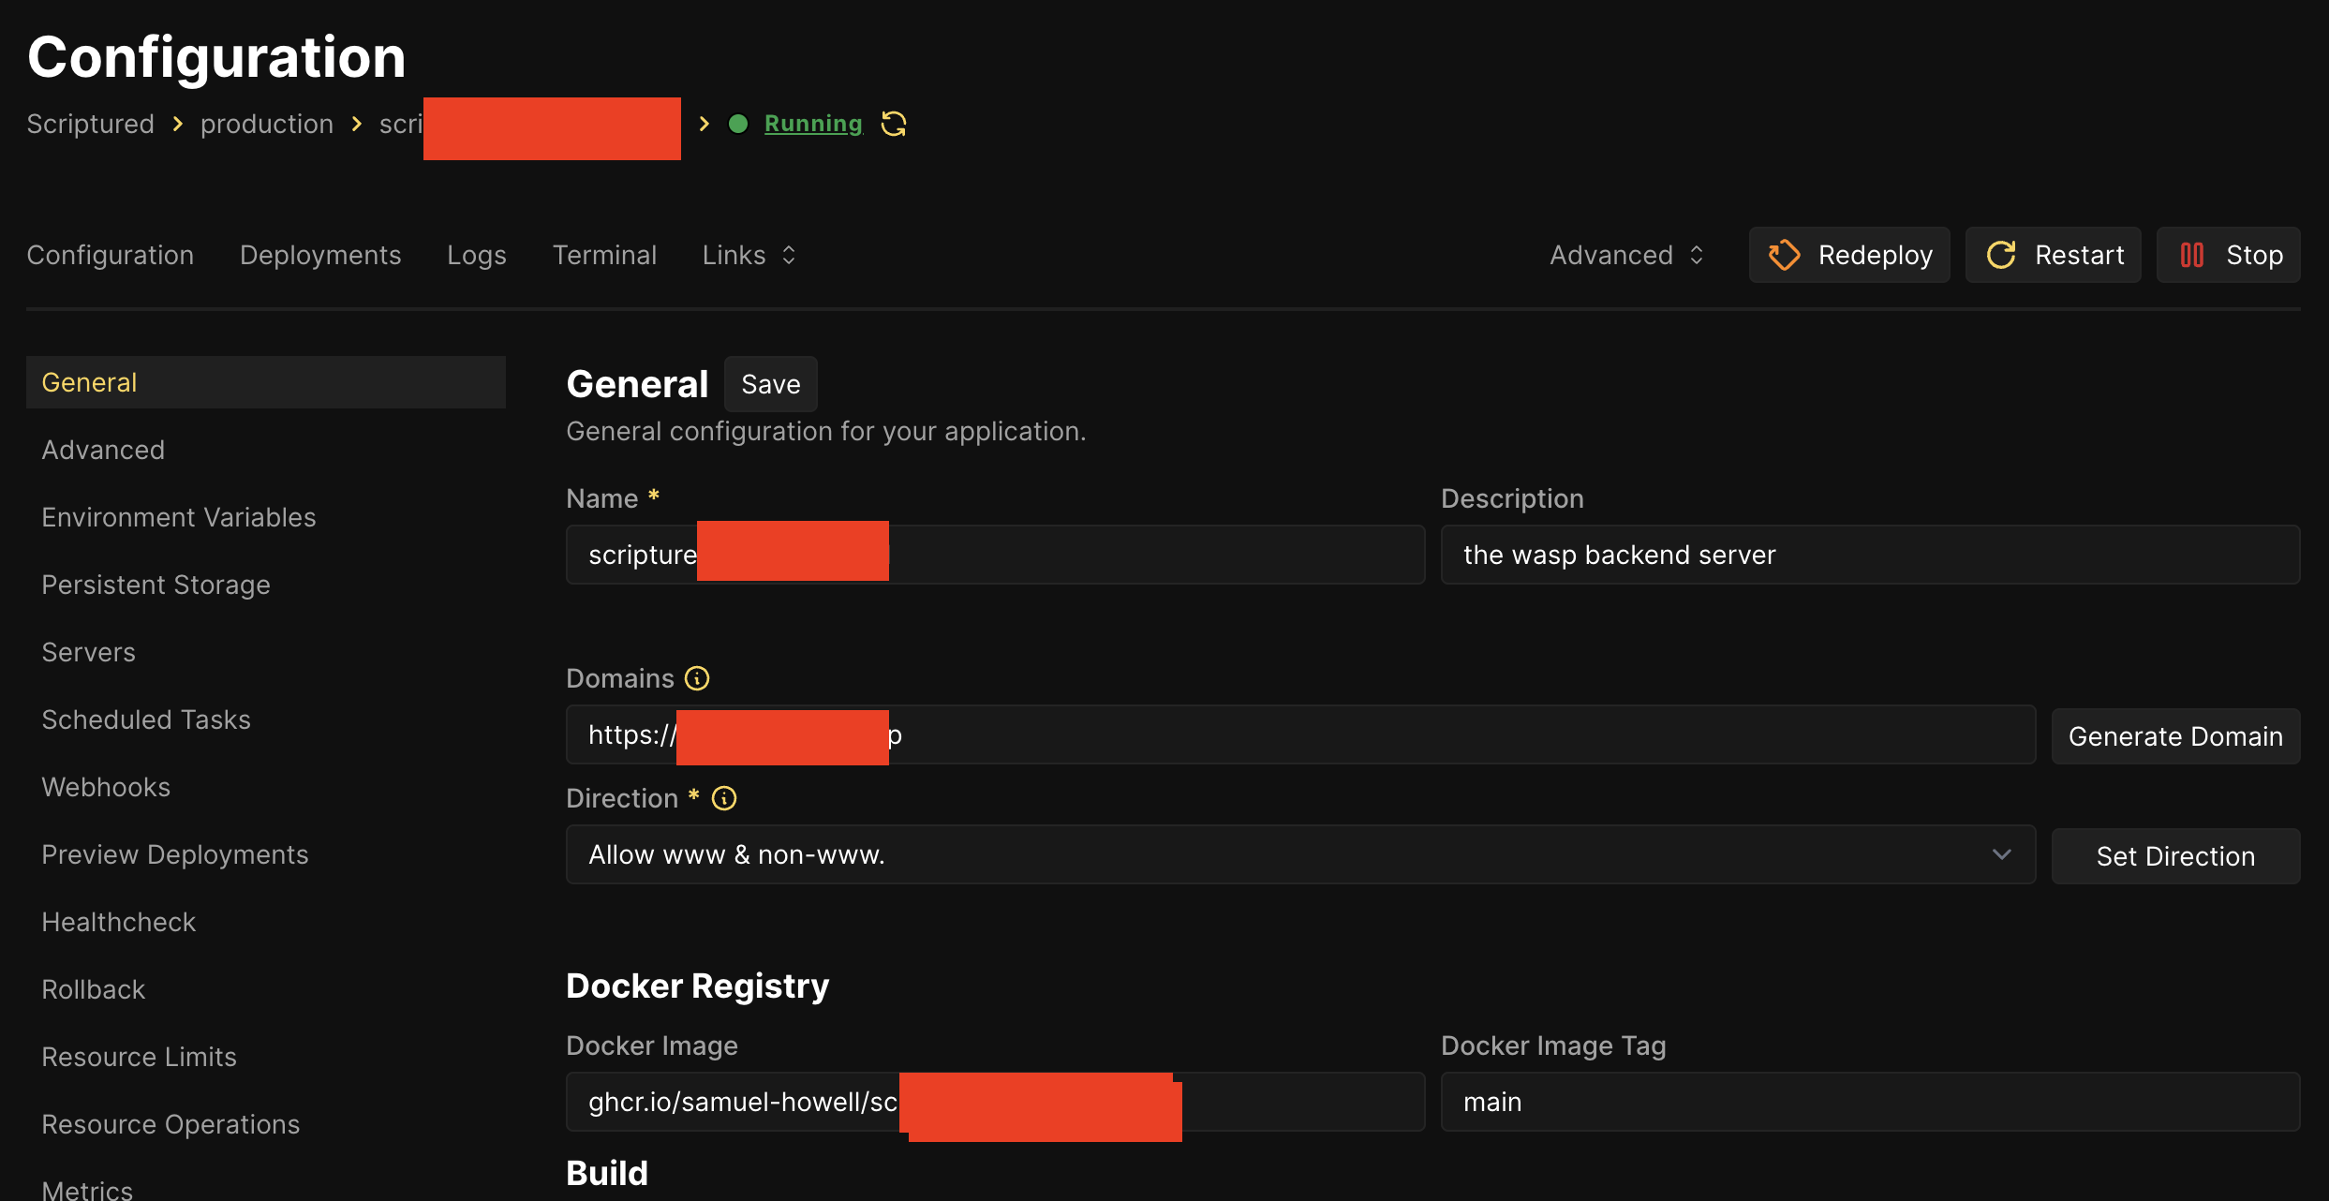
Task: Select General in the sidebar
Action: point(266,382)
